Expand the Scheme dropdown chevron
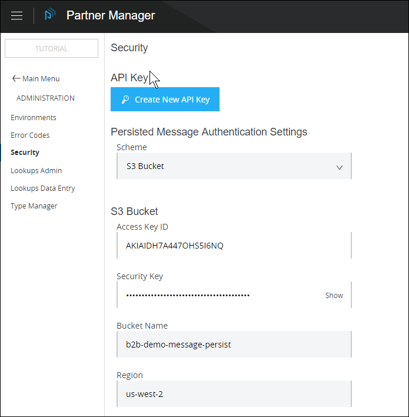This screenshot has height=417, width=409. (x=339, y=167)
